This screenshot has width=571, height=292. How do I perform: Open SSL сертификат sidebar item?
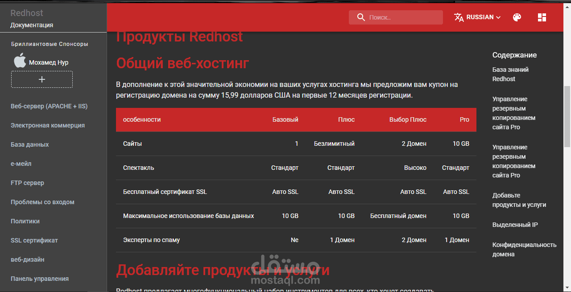(34, 240)
